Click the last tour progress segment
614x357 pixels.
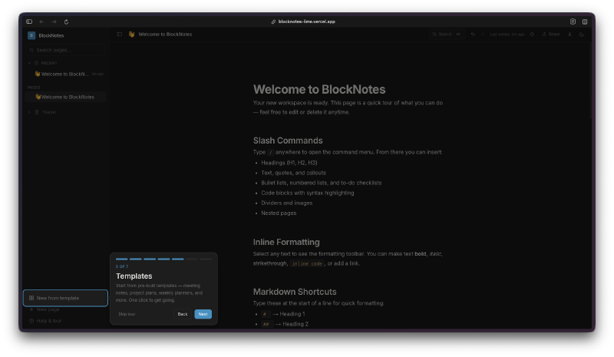click(206, 259)
